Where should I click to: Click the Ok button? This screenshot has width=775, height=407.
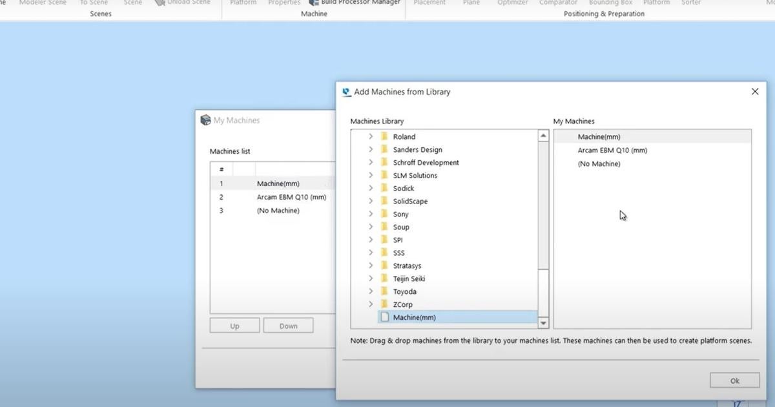coord(734,380)
